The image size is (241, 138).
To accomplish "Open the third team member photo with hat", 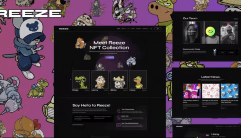I will point(229,32).
